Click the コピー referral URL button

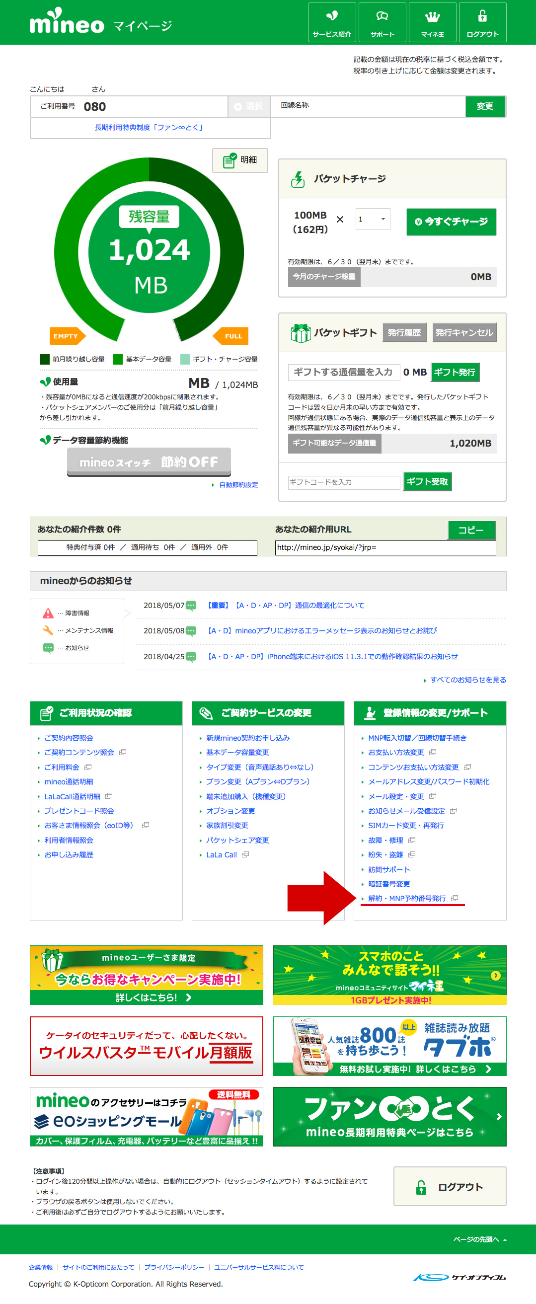click(471, 530)
